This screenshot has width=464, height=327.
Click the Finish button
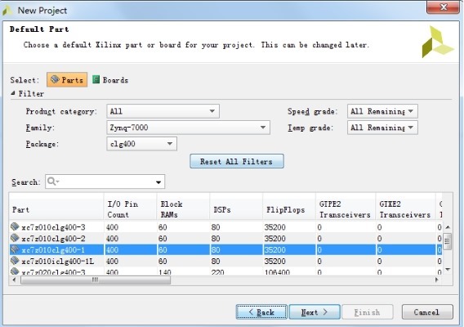coord(368,312)
